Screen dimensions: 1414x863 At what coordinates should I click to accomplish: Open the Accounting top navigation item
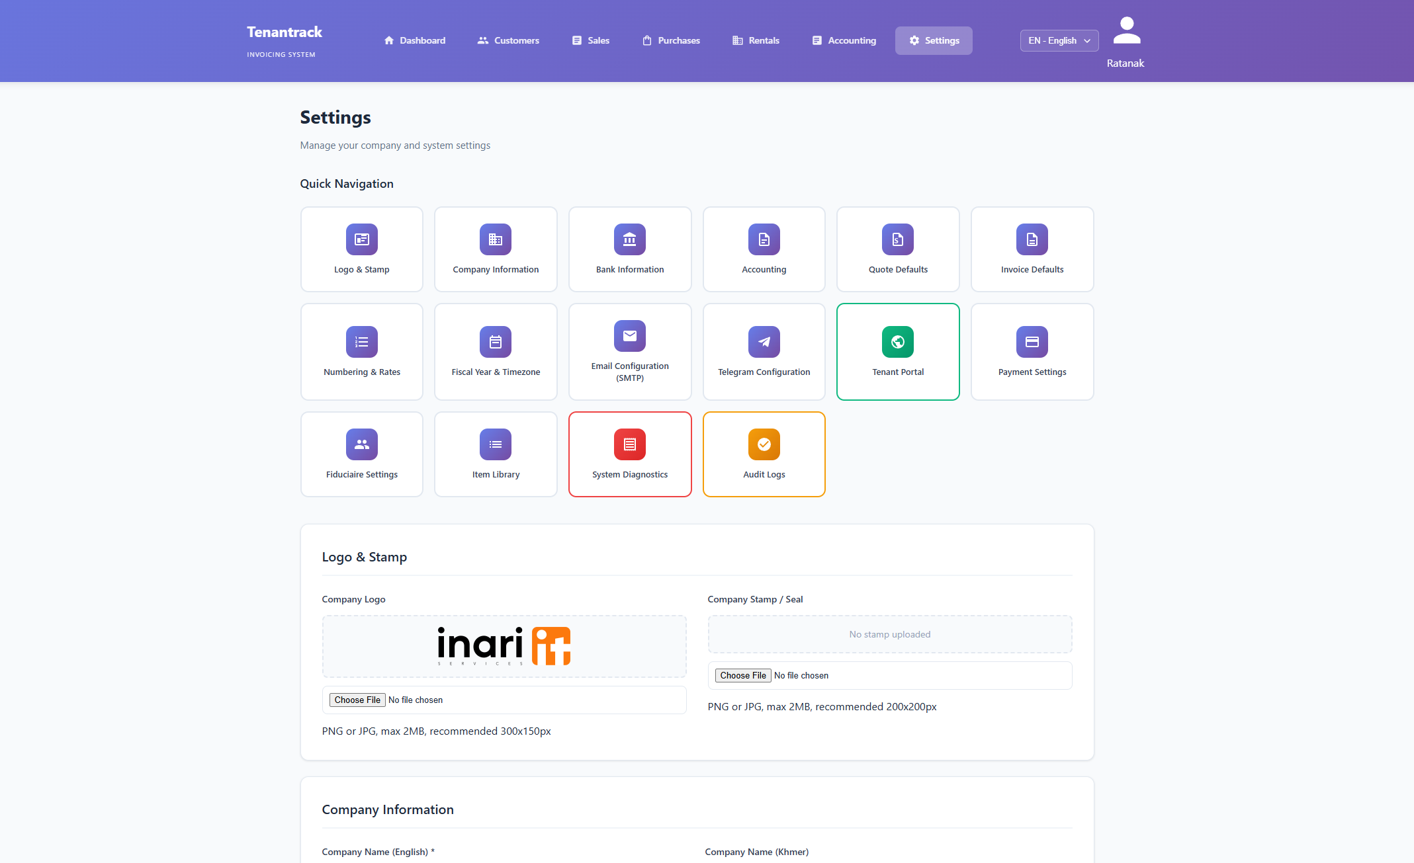pyautogui.click(x=844, y=40)
